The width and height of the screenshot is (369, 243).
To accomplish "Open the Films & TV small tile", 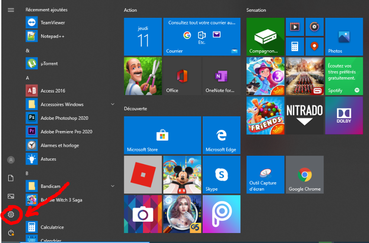I will (295, 26).
